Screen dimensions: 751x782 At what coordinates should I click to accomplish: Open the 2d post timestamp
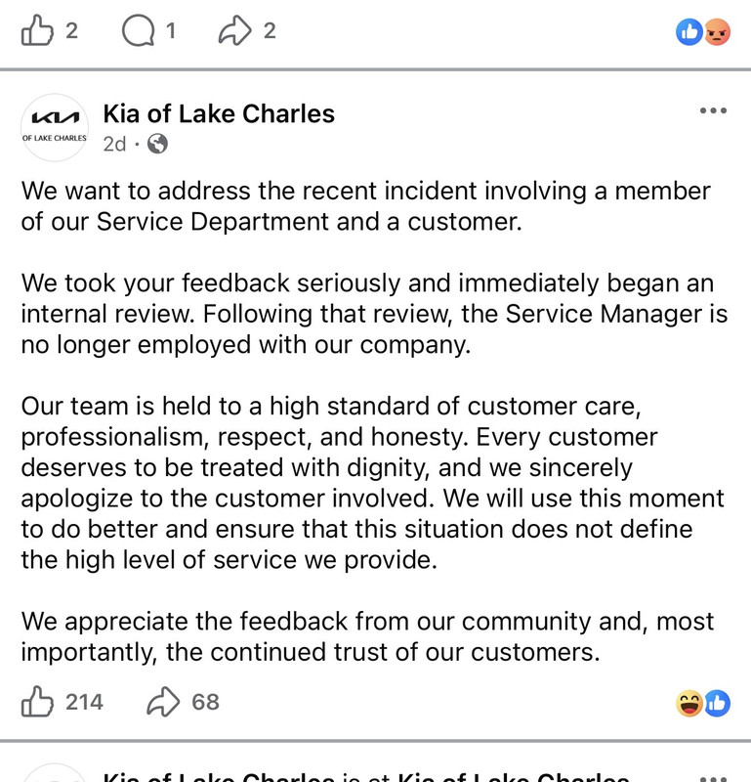(x=114, y=144)
